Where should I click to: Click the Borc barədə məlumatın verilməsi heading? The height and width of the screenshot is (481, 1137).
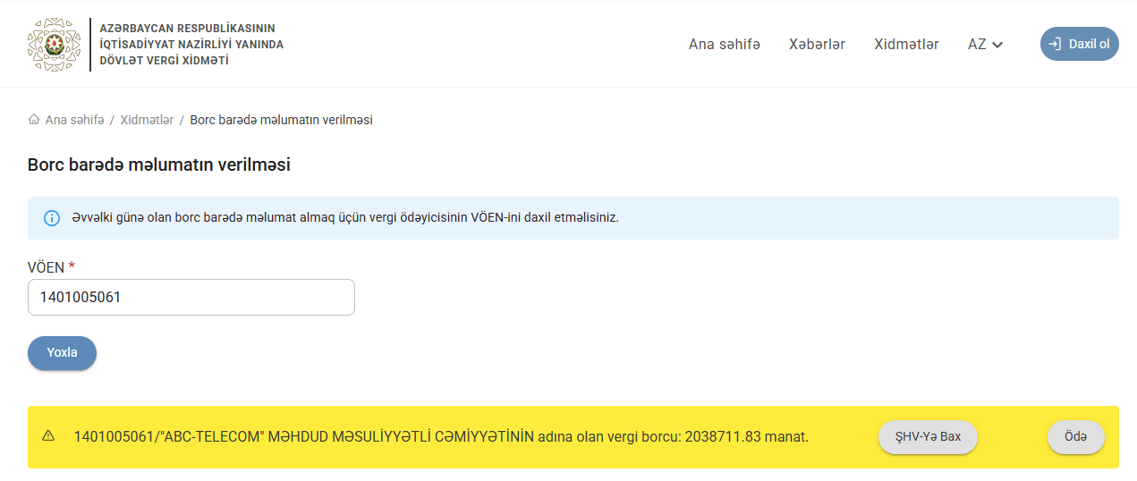tap(159, 165)
